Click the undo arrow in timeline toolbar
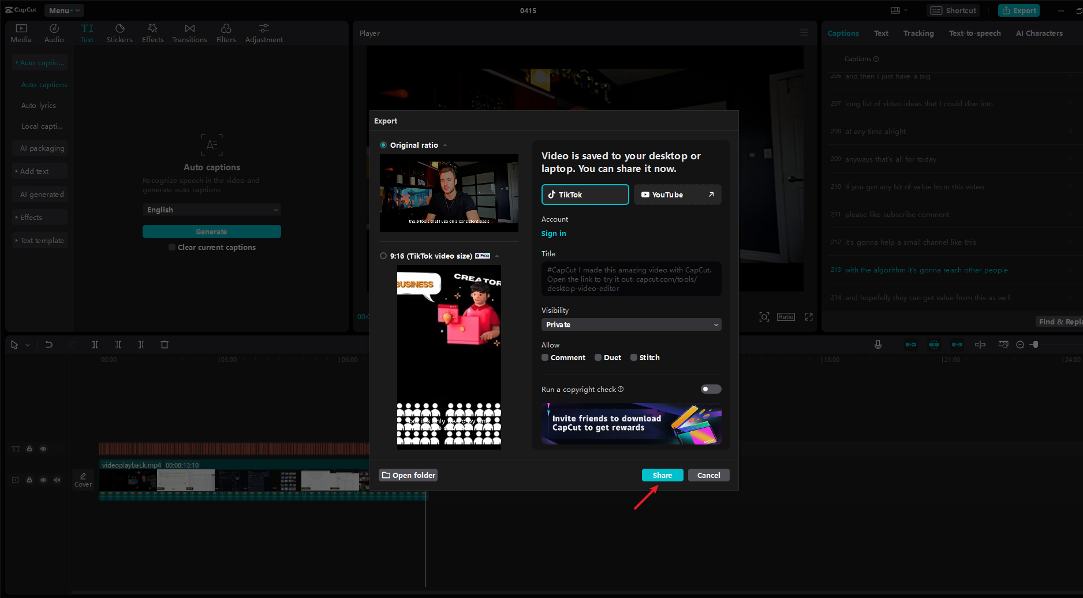This screenshot has height=598, width=1083. click(x=49, y=345)
